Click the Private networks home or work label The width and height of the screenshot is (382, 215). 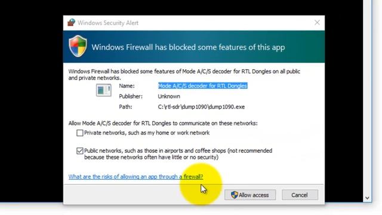[147, 133]
